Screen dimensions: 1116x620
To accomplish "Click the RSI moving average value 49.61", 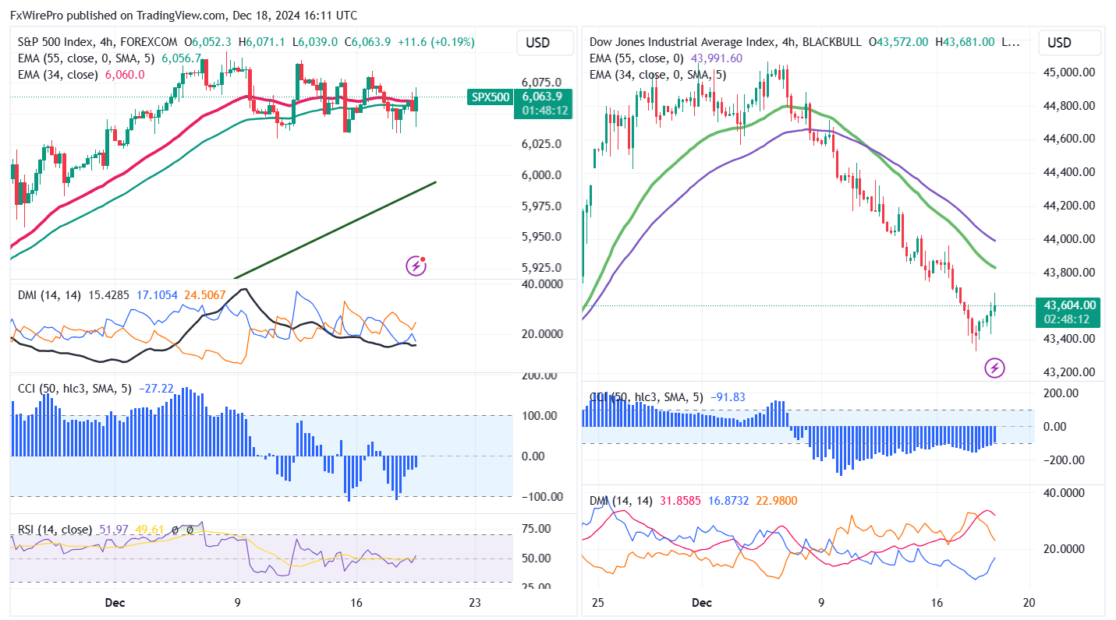I will point(149,530).
